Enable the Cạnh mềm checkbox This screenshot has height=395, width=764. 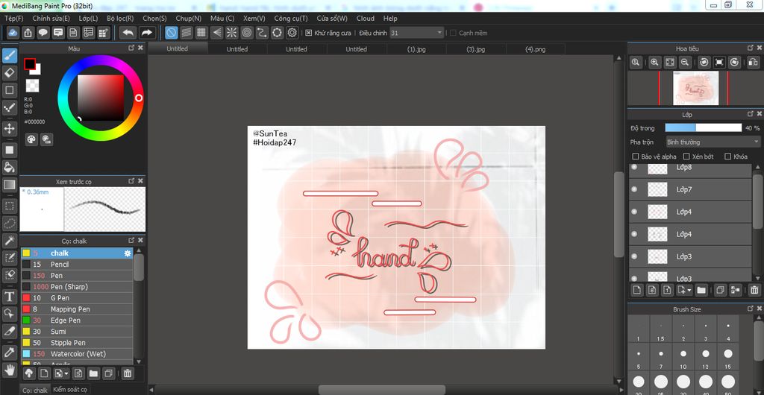click(x=453, y=33)
